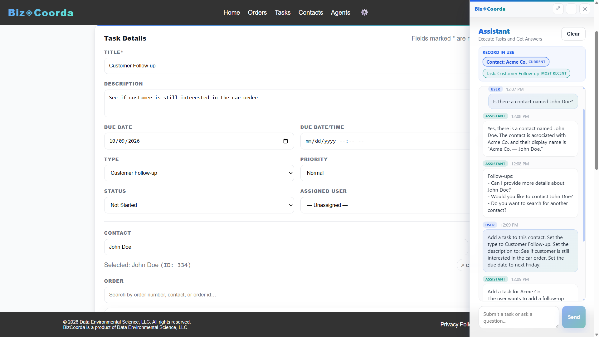Click the Contact field with John Doe
This screenshot has width=599, height=337.
[286, 247]
